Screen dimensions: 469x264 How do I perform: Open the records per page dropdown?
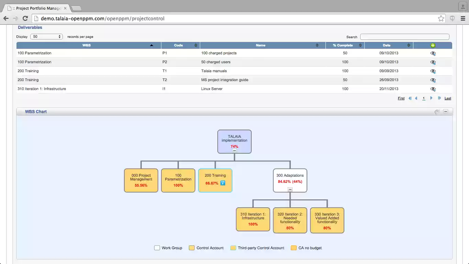click(x=46, y=36)
